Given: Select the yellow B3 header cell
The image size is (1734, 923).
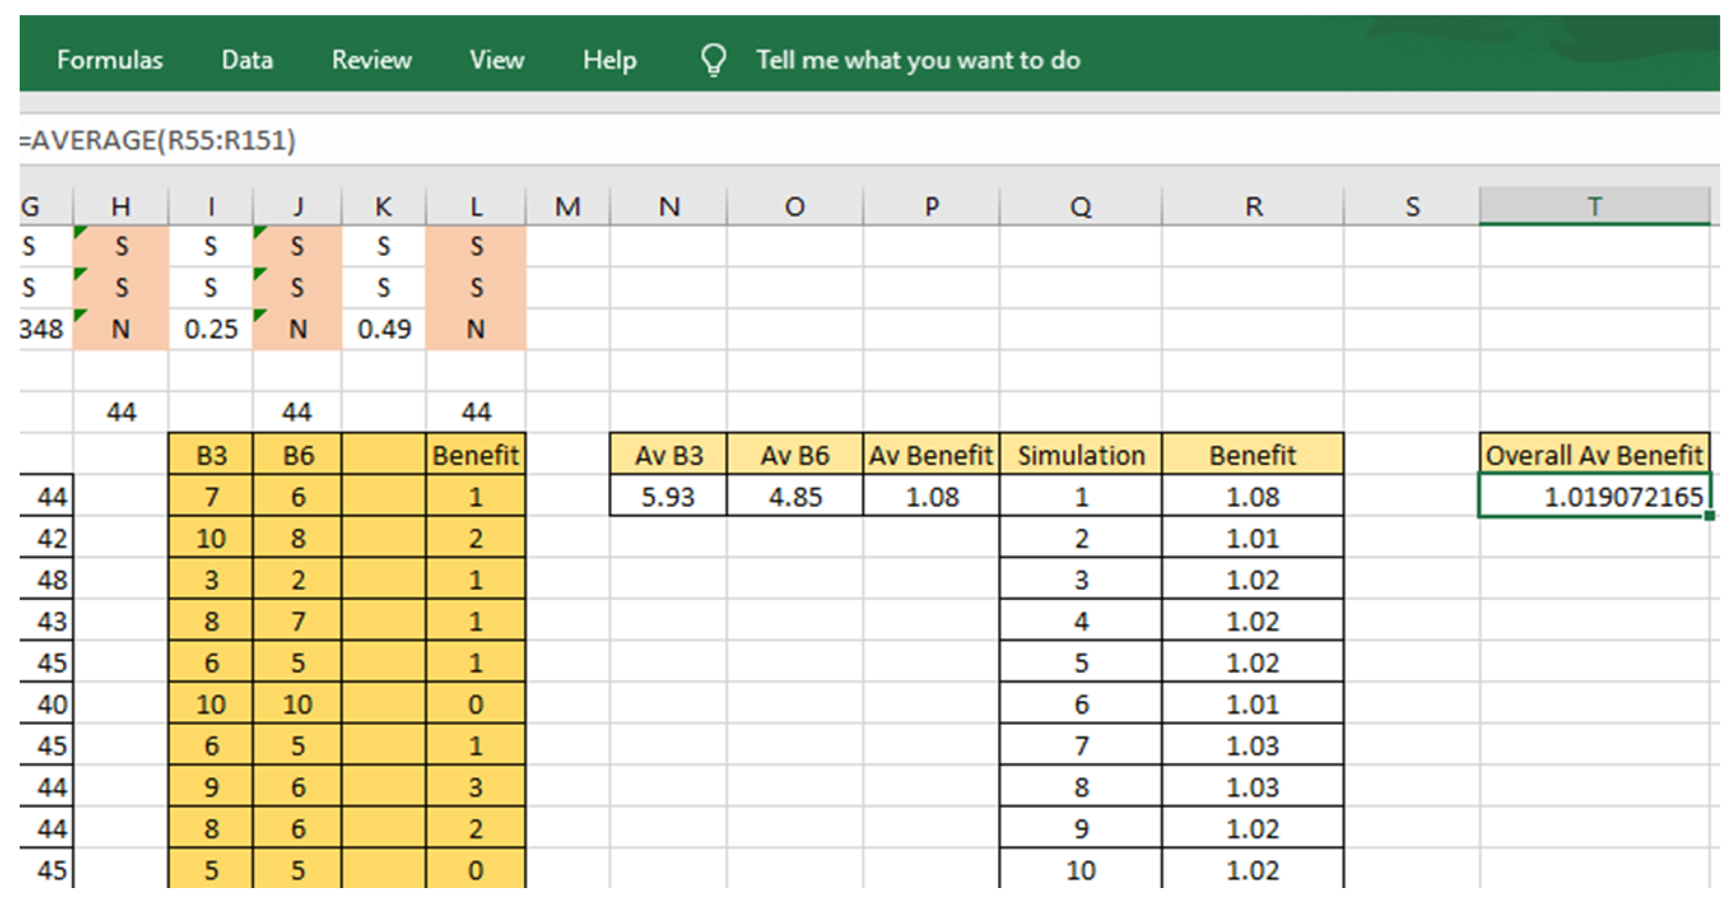Looking at the screenshot, I should coord(211,455).
